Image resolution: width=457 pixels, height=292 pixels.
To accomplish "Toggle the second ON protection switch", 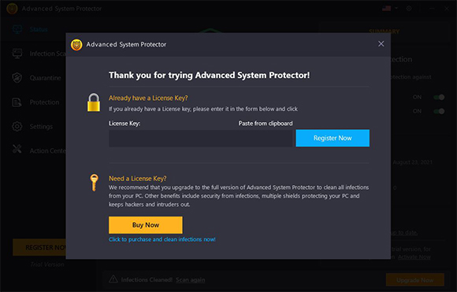I will click(x=439, y=111).
